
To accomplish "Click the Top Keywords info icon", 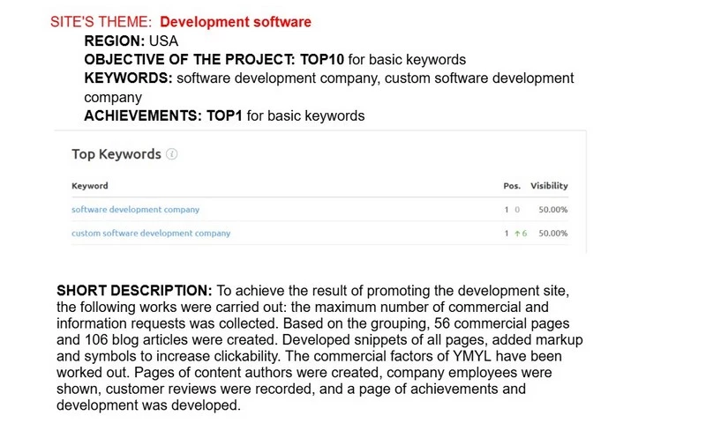I will (x=171, y=154).
